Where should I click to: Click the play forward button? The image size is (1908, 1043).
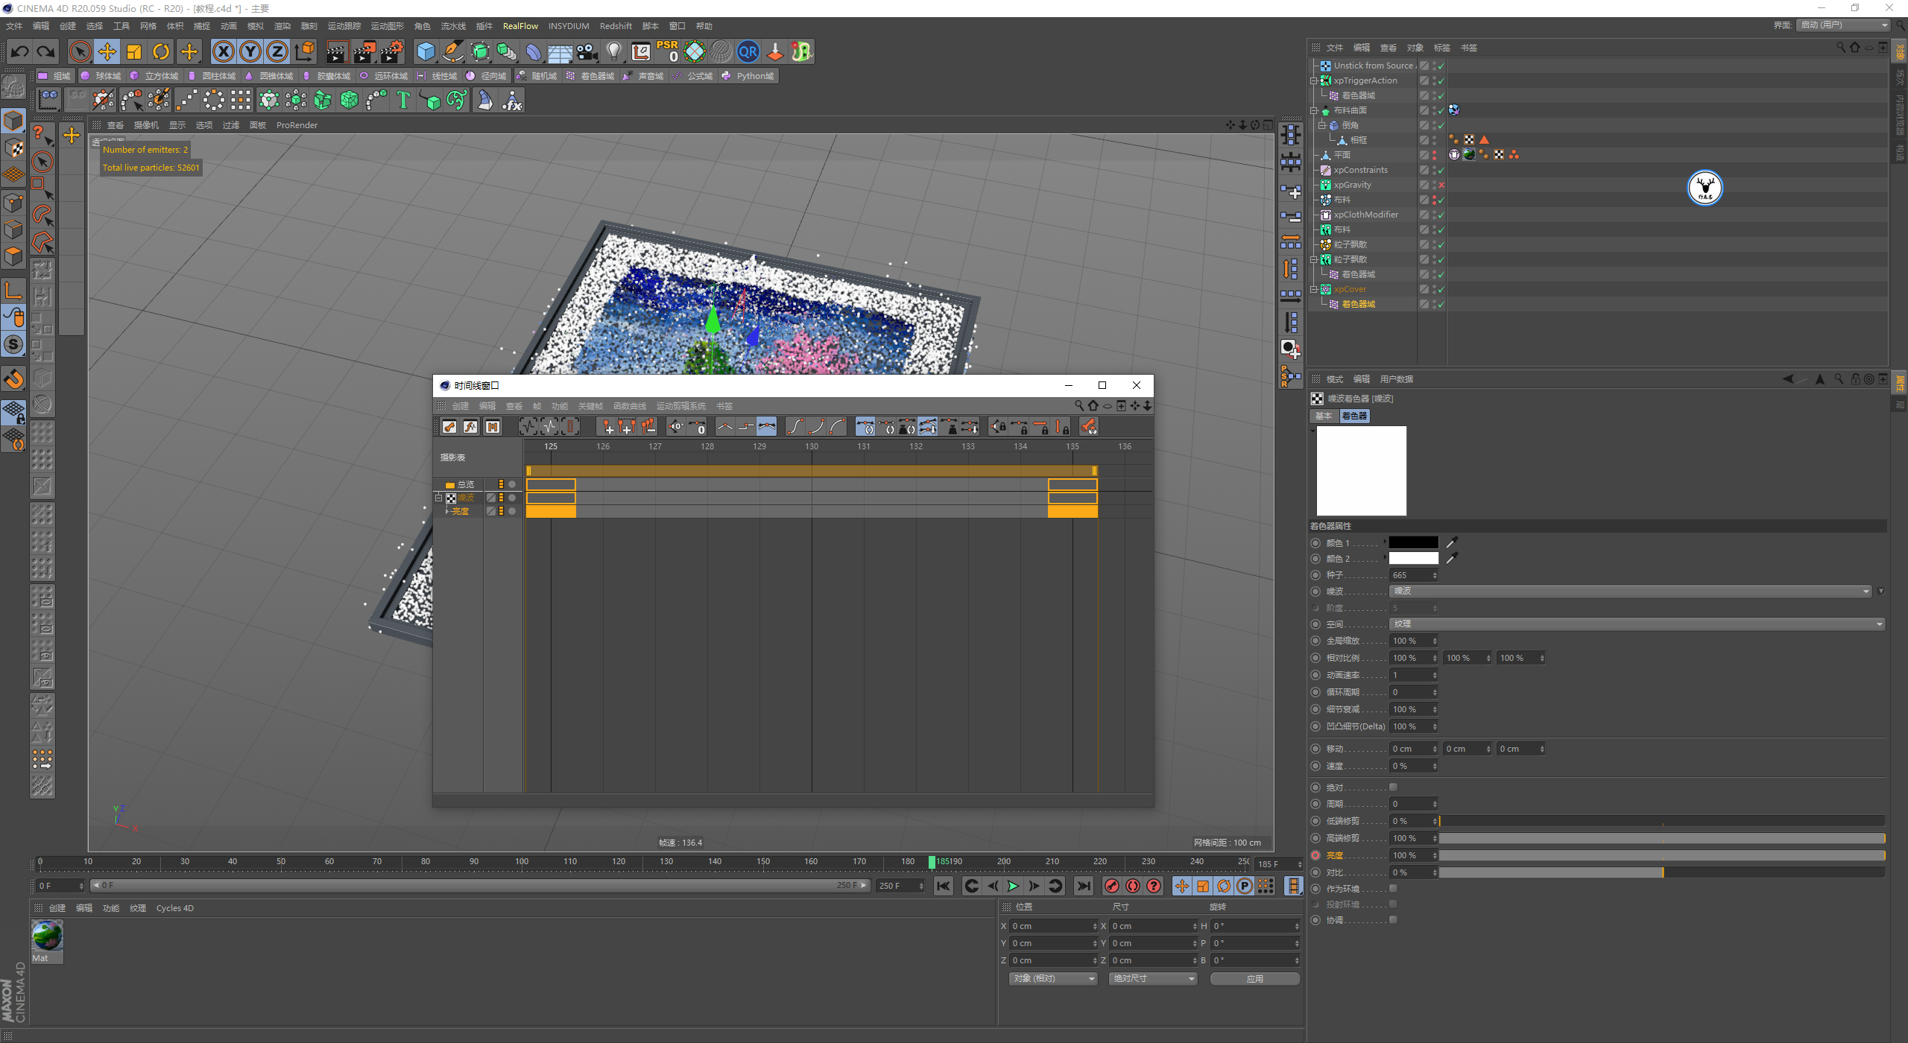click(1013, 886)
